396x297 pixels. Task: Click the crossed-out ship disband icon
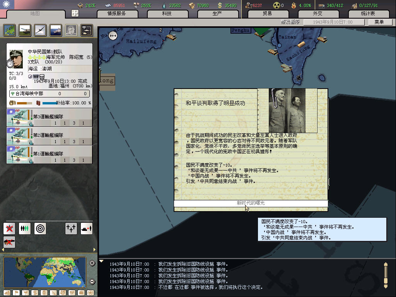click(x=9, y=242)
